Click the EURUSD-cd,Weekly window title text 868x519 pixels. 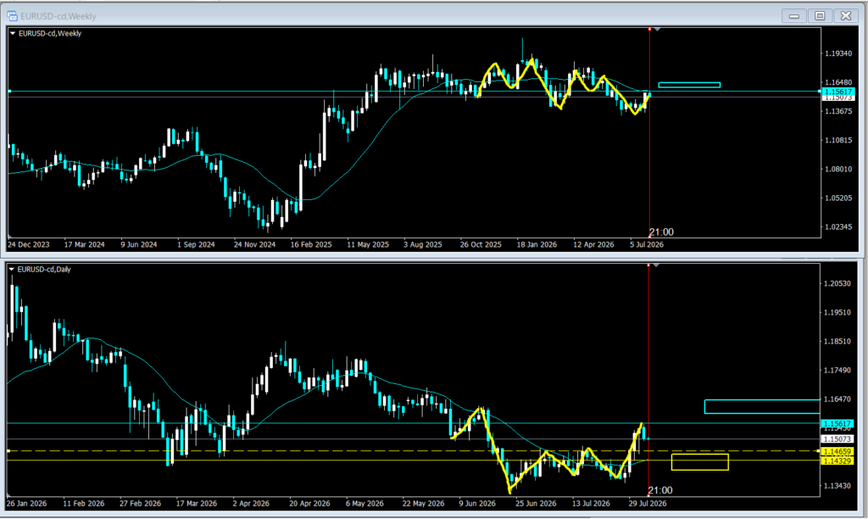(x=58, y=16)
